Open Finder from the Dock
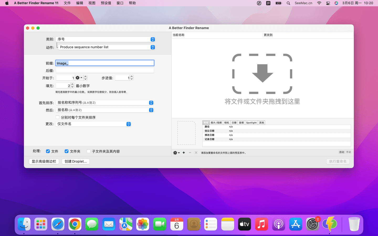This screenshot has width=378, height=236. (x=24, y=224)
